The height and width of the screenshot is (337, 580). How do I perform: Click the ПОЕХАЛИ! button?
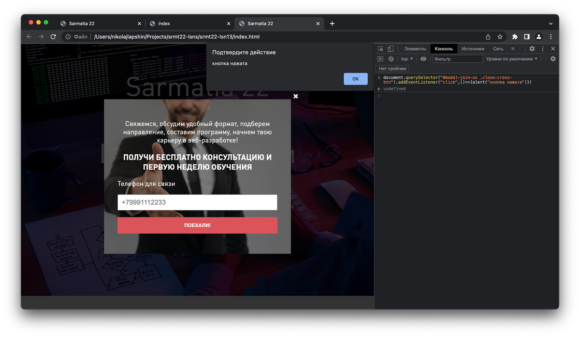pos(197,225)
